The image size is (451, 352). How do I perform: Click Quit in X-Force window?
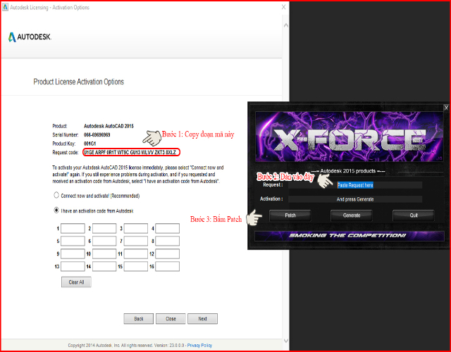tap(414, 215)
